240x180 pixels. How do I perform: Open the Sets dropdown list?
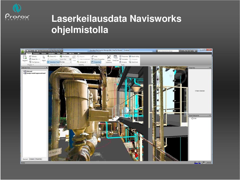pos(66,62)
